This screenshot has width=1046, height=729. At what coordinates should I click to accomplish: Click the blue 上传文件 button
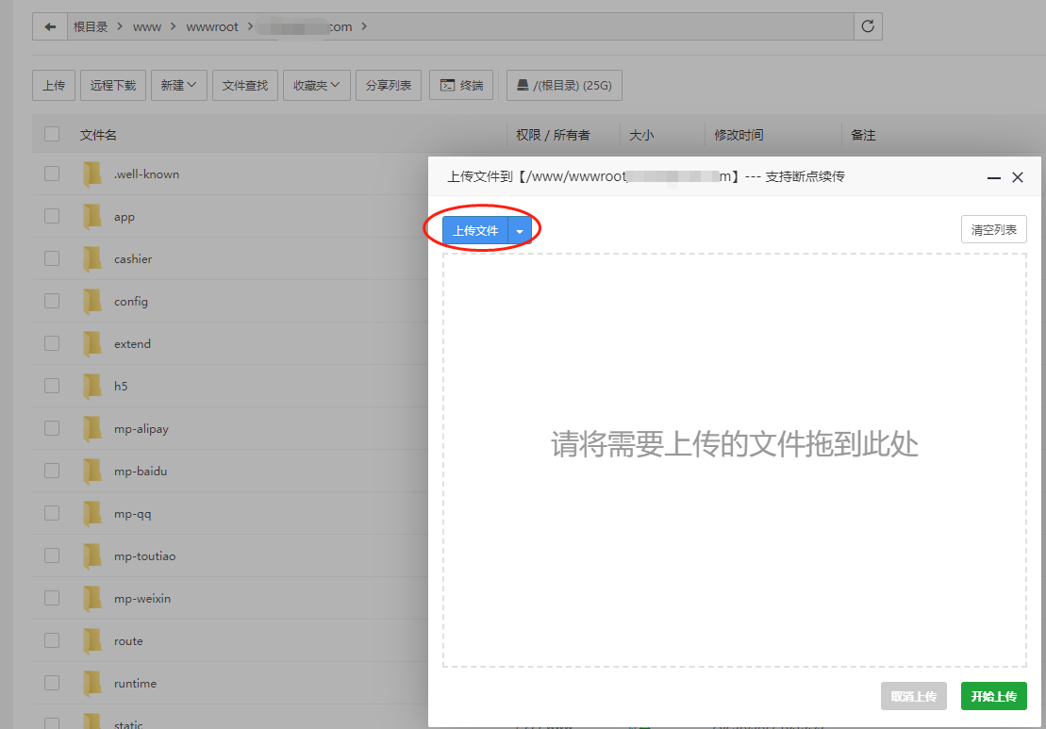pos(475,231)
